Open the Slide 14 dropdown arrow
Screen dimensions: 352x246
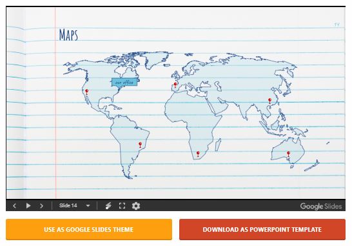[88, 206]
